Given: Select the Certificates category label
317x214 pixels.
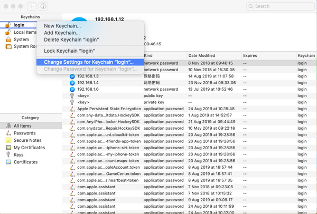Looking at the screenshot, I should coord(26,162).
